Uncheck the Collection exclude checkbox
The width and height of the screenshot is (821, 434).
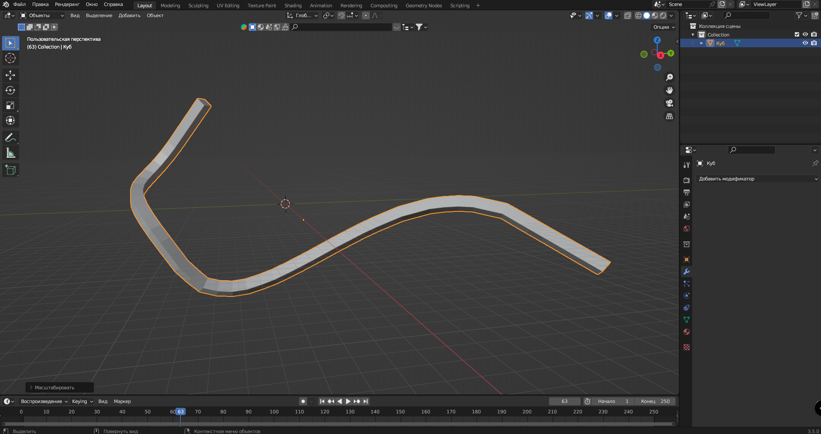pos(797,34)
